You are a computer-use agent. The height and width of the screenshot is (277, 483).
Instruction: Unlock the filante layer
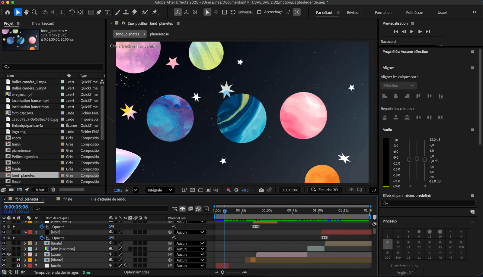click(18, 260)
